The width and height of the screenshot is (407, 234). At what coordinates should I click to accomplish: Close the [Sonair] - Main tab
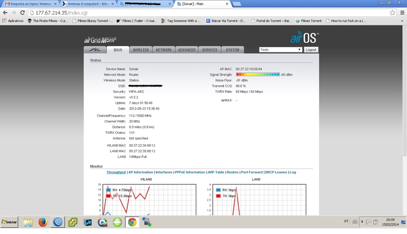point(227,4)
